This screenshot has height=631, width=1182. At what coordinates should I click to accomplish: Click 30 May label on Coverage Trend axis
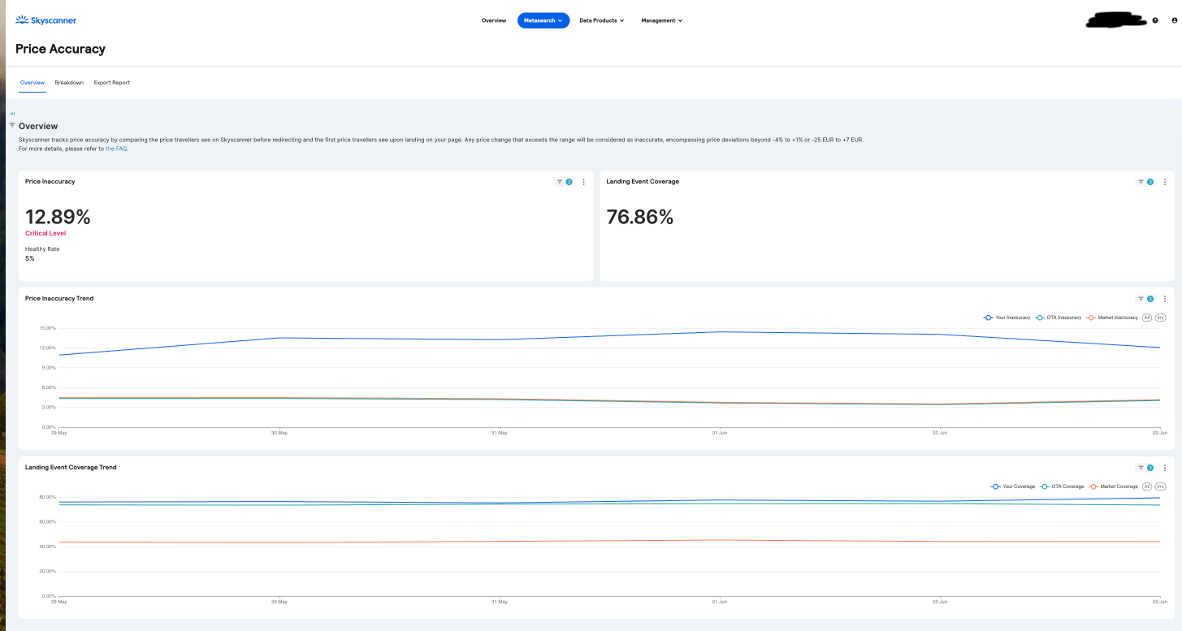(279, 602)
